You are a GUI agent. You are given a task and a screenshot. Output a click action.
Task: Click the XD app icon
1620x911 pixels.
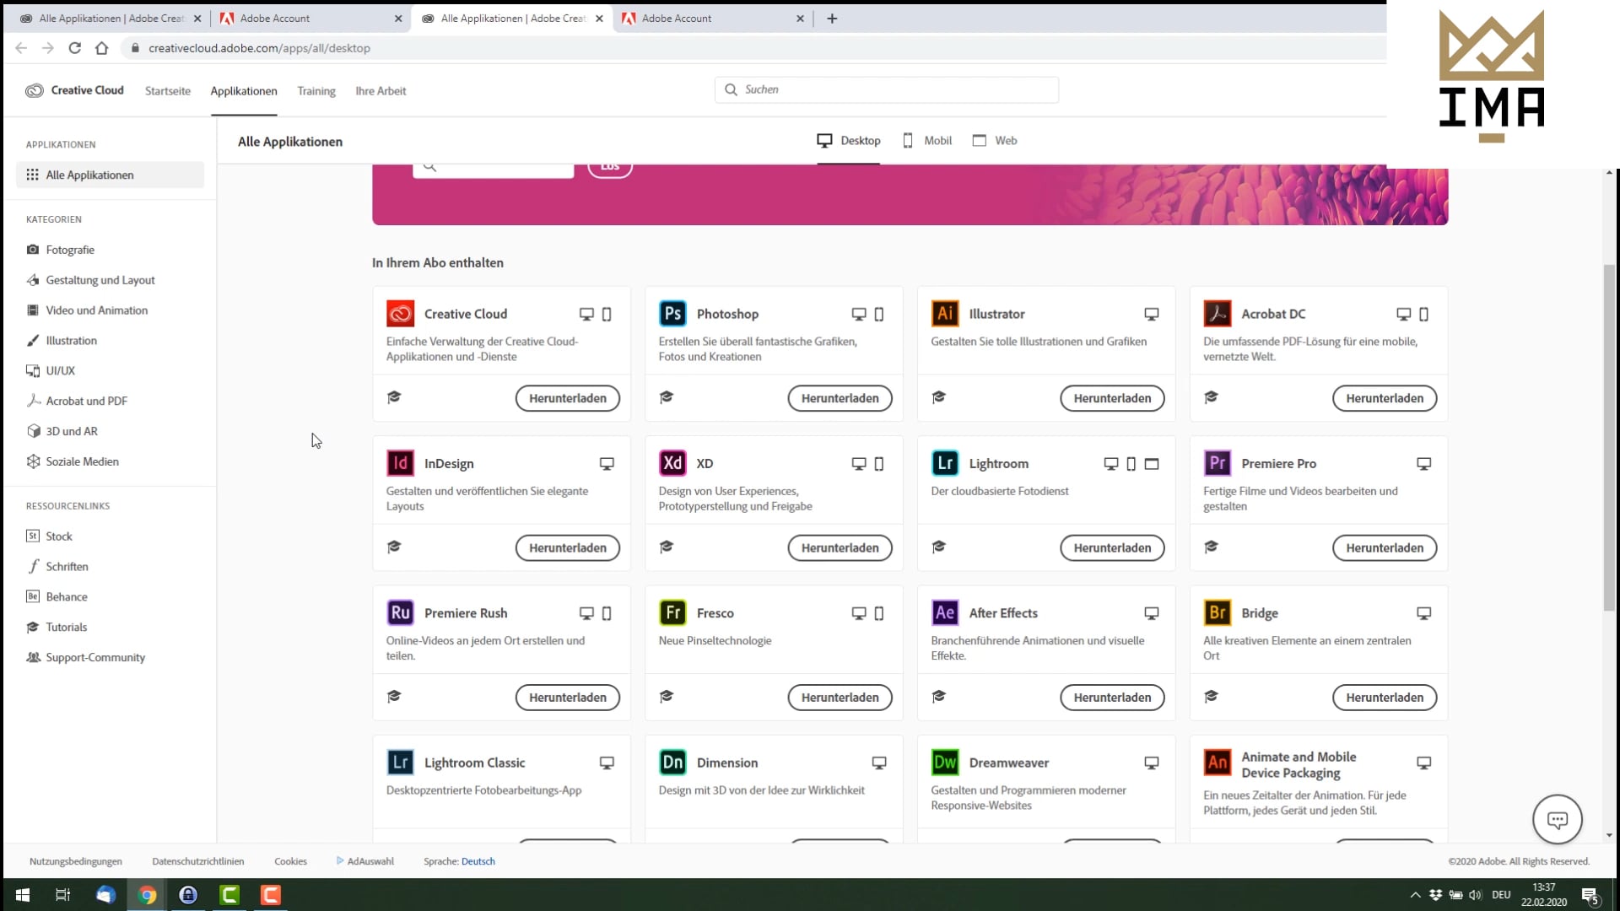tap(672, 463)
